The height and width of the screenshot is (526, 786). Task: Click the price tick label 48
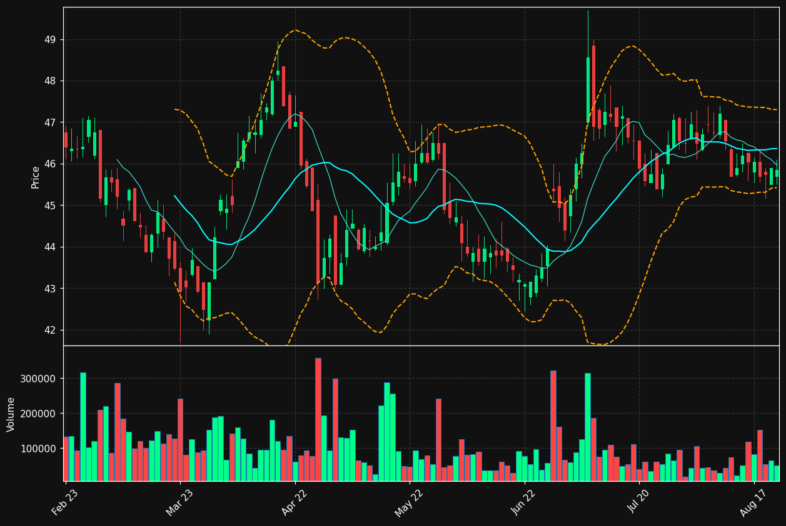coord(50,81)
